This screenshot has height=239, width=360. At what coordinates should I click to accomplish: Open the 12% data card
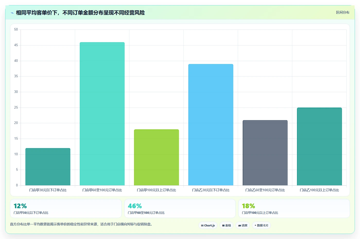point(66,208)
